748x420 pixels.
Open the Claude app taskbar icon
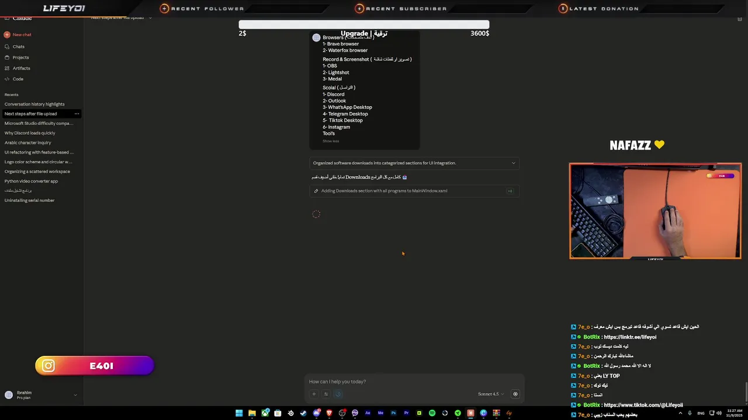coord(470,413)
